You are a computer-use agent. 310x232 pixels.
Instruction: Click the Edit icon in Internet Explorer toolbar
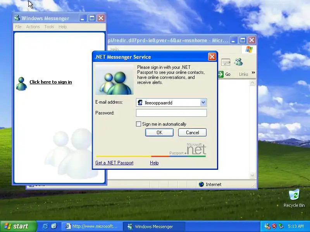(226, 62)
